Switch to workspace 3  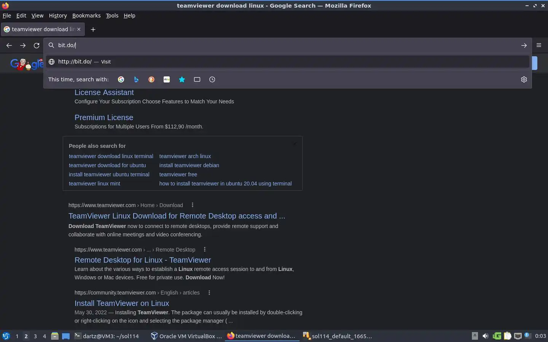[35, 336]
